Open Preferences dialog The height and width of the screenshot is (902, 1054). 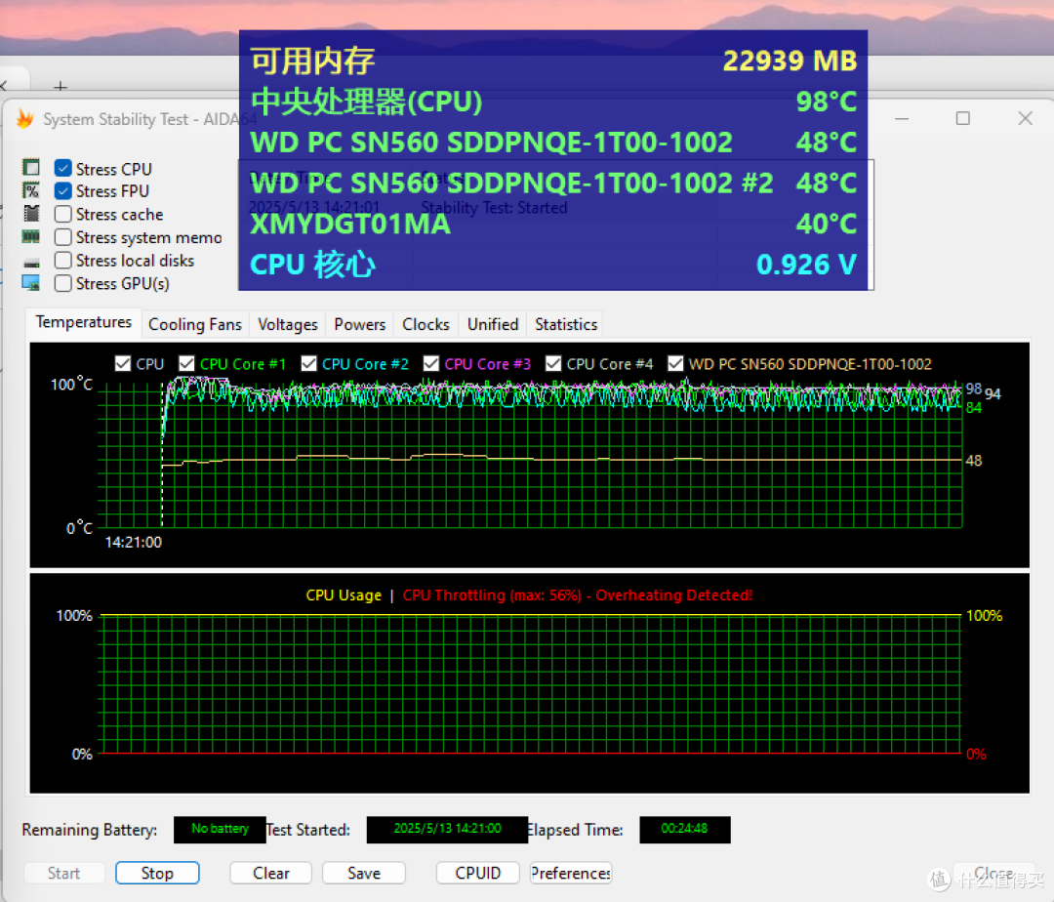571,873
